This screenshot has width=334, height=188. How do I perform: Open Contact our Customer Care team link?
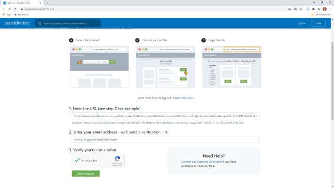[x=201, y=162]
